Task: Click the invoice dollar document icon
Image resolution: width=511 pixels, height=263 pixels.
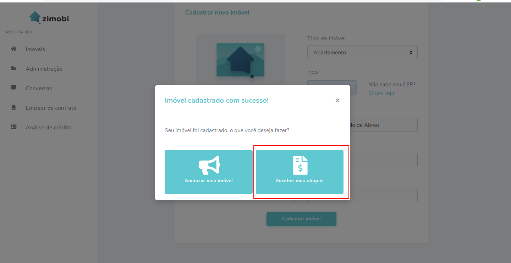Action: (300, 165)
